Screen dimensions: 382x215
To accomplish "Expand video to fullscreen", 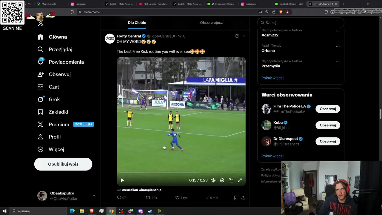I will [x=240, y=180].
